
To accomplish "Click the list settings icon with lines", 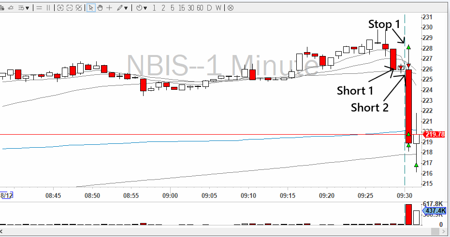I will [21, 8].
